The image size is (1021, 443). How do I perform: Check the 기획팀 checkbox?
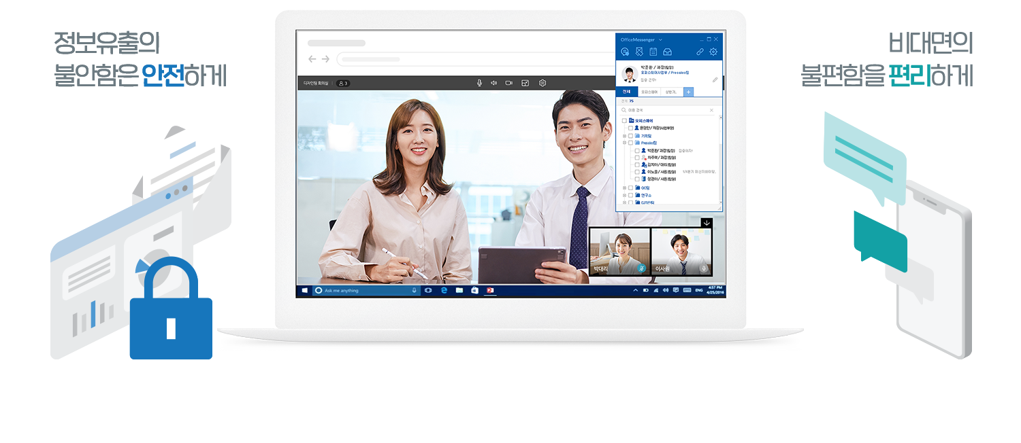pos(631,136)
